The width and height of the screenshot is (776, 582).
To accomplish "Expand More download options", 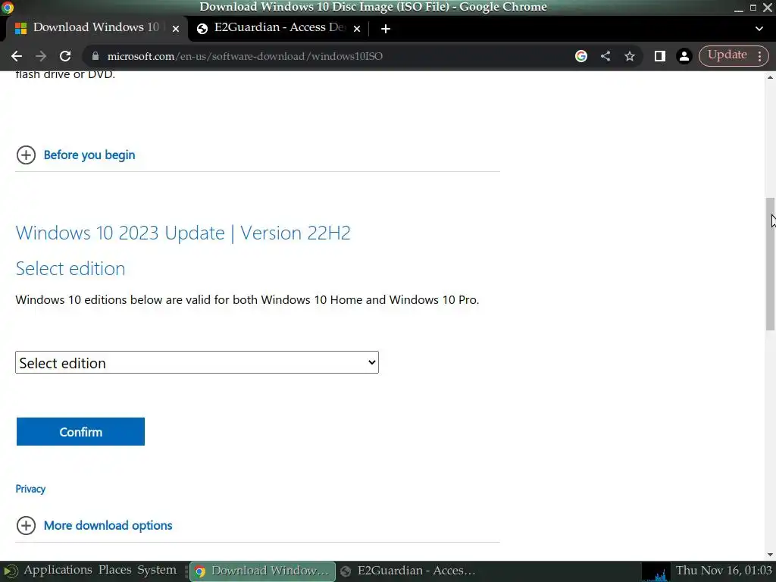I will 108,525.
